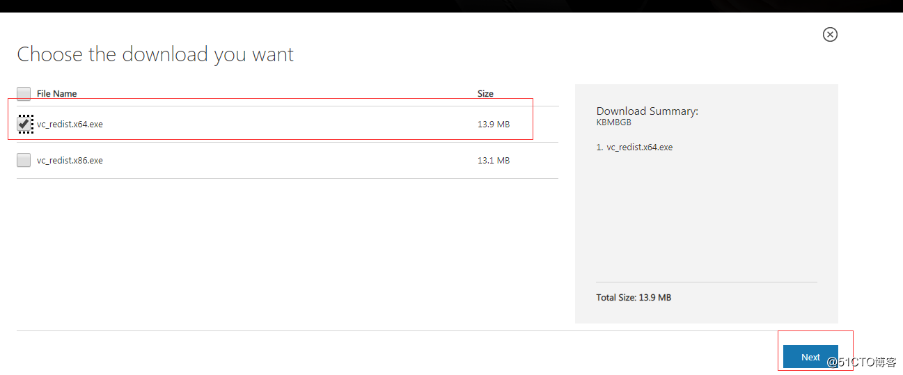Screen dimensions: 903x375
Task: Click the 'Choose the download you want' heading
Action: [155, 55]
